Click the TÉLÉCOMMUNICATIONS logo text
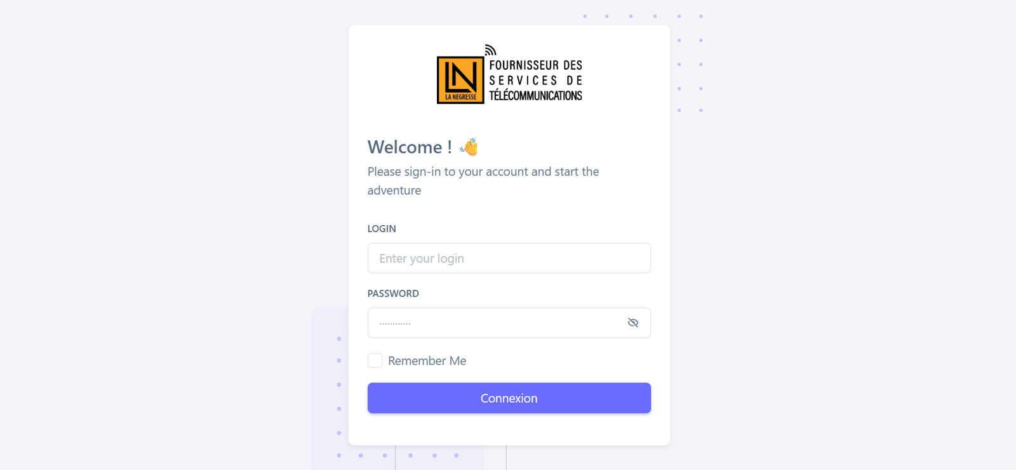Image resolution: width=1016 pixels, height=470 pixels. [536, 96]
